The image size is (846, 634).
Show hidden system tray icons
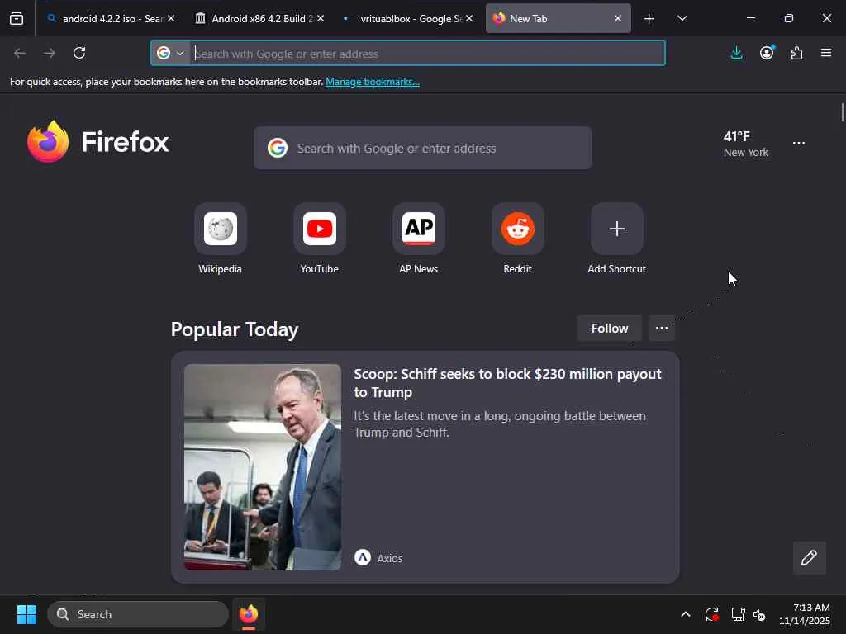pos(685,614)
